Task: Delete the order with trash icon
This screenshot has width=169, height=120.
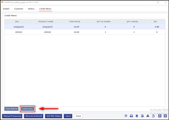Action: (137, 116)
